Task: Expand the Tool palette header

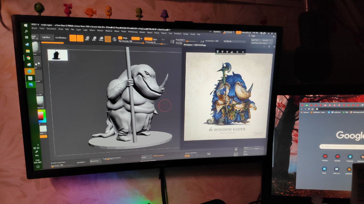Action: [253, 36]
